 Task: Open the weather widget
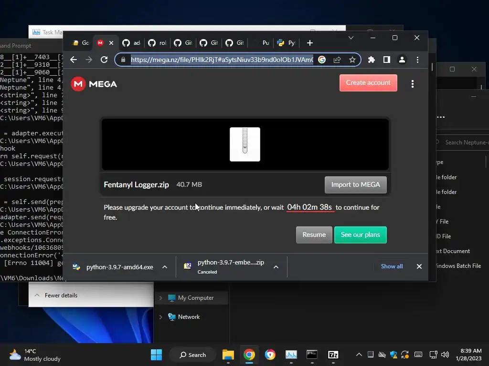pyautogui.click(x=35, y=355)
